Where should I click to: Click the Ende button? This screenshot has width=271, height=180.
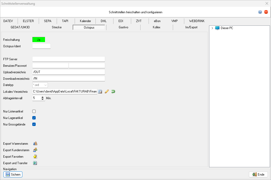point(258,175)
